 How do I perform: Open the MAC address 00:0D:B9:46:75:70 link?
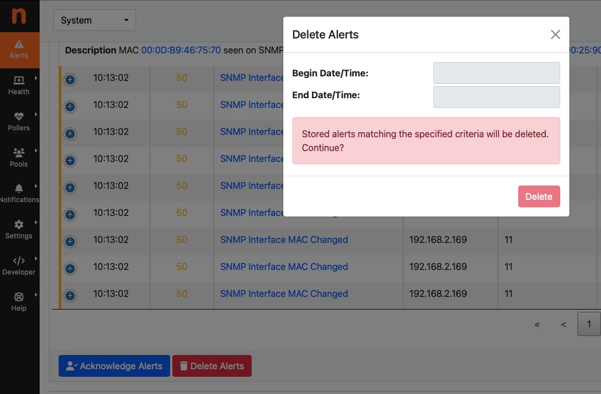(x=181, y=50)
